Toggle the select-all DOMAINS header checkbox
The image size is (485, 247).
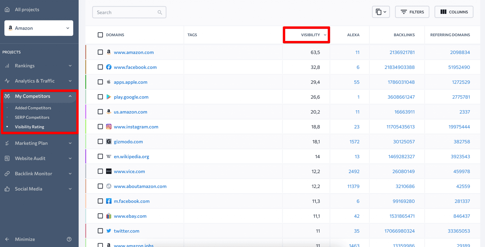[x=100, y=35]
